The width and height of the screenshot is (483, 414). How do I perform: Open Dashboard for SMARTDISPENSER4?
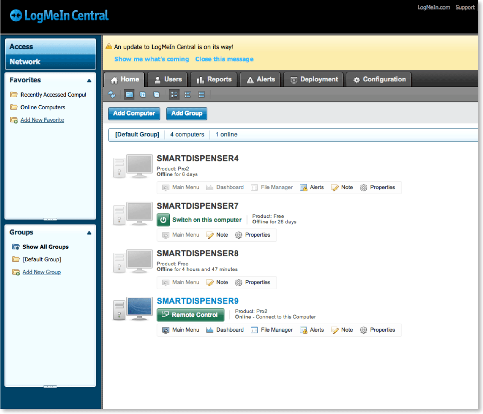(x=225, y=188)
